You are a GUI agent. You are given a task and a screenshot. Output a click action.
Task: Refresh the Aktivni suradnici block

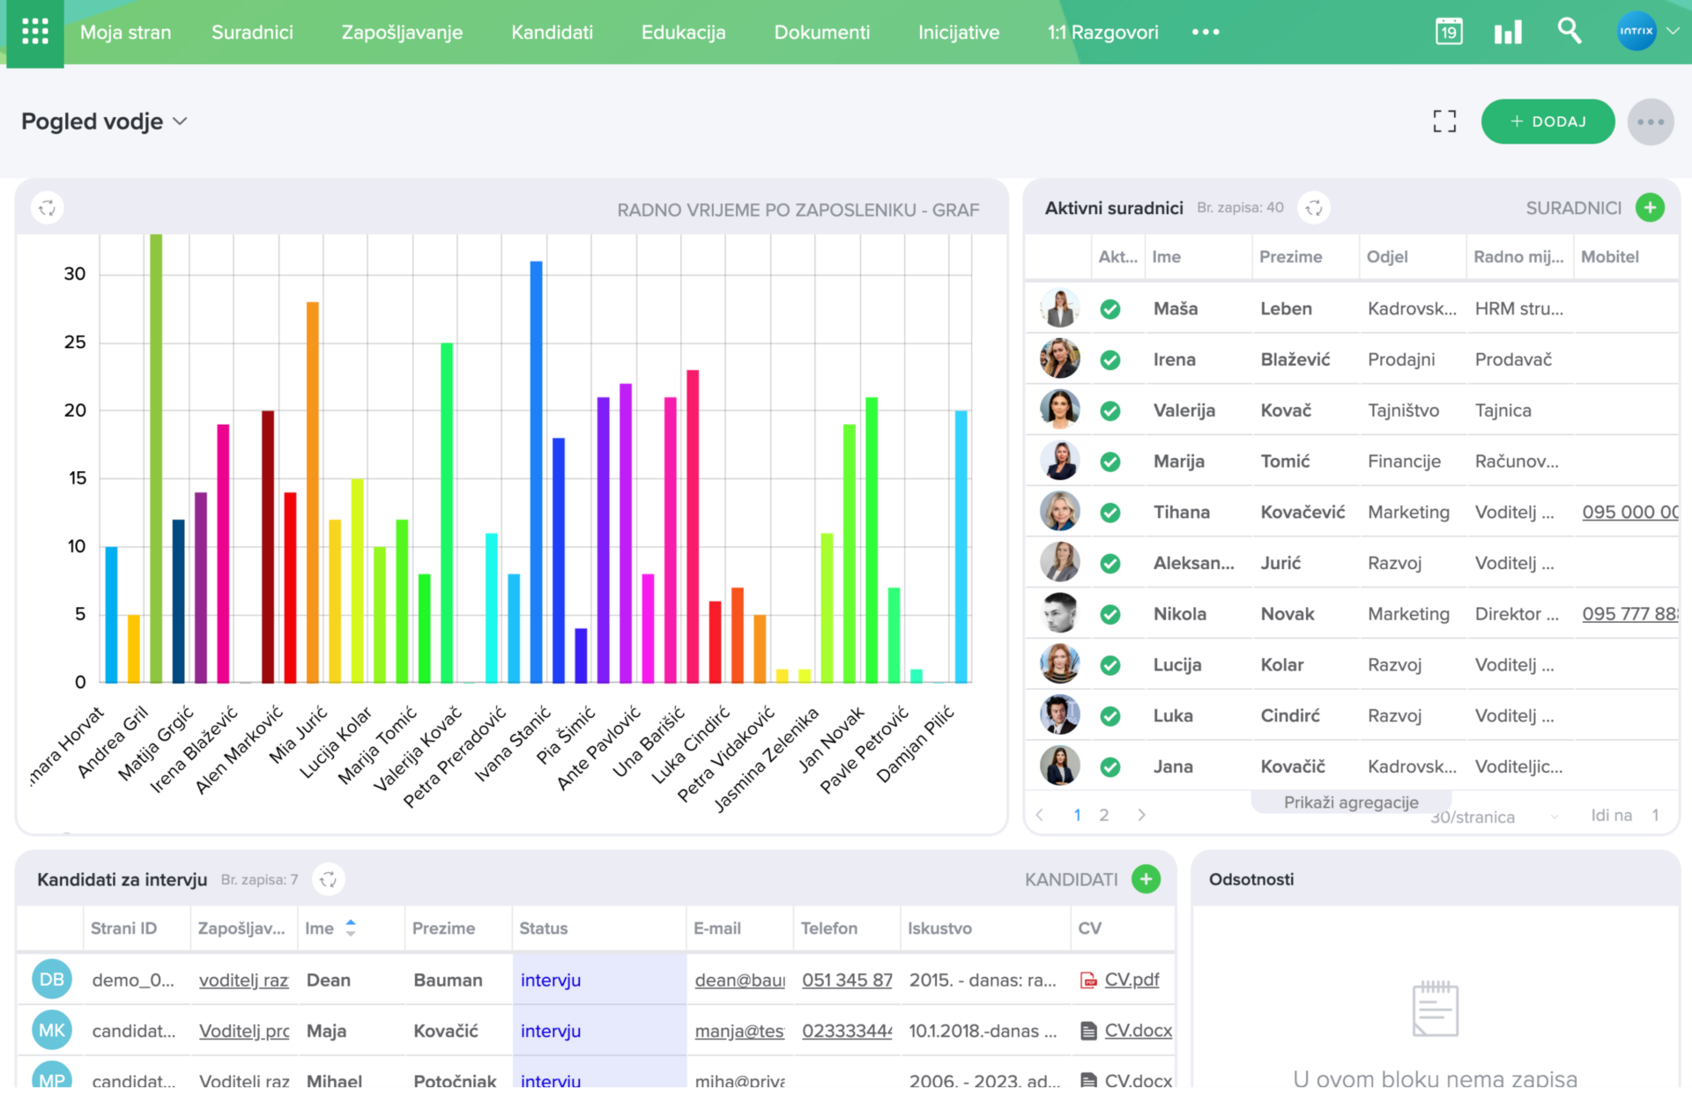(x=1314, y=208)
